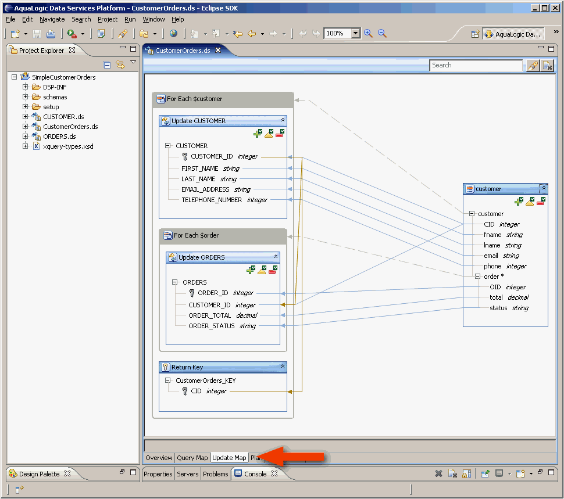Click the Zoom Out magnifier icon
The height and width of the screenshot is (499, 564).
[383, 34]
